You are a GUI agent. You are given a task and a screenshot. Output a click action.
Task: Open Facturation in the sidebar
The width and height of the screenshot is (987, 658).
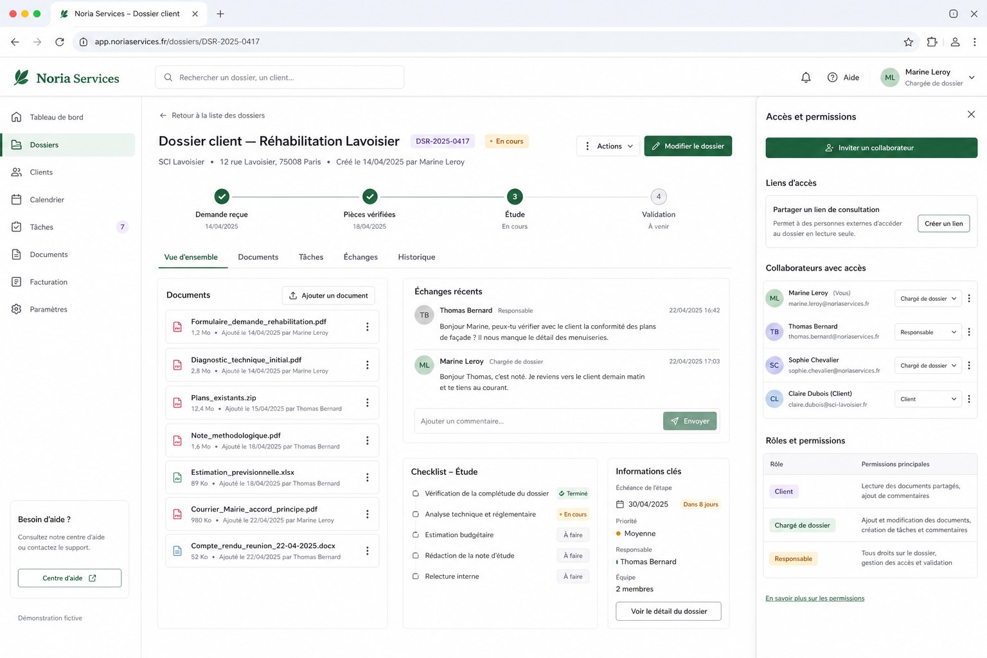click(x=69, y=282)
